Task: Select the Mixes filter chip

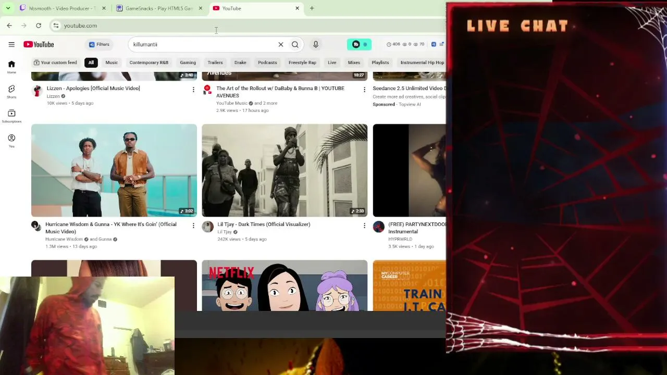Action: click(354, 63)
